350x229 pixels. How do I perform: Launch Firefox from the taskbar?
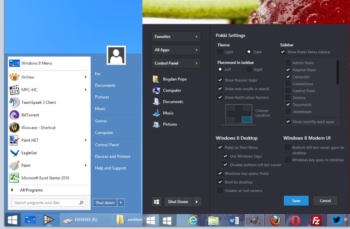pos(275,221)
